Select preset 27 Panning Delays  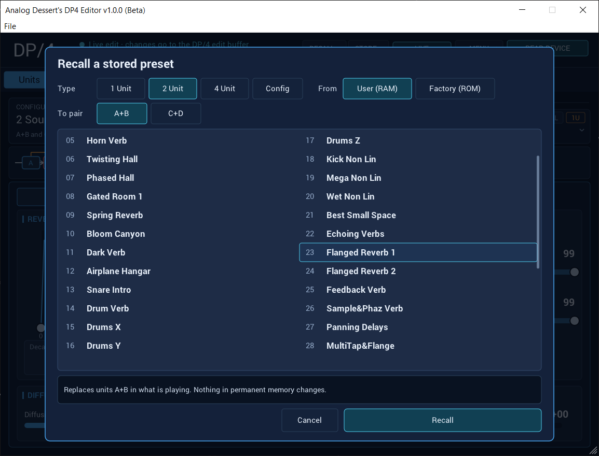point(418,327)
